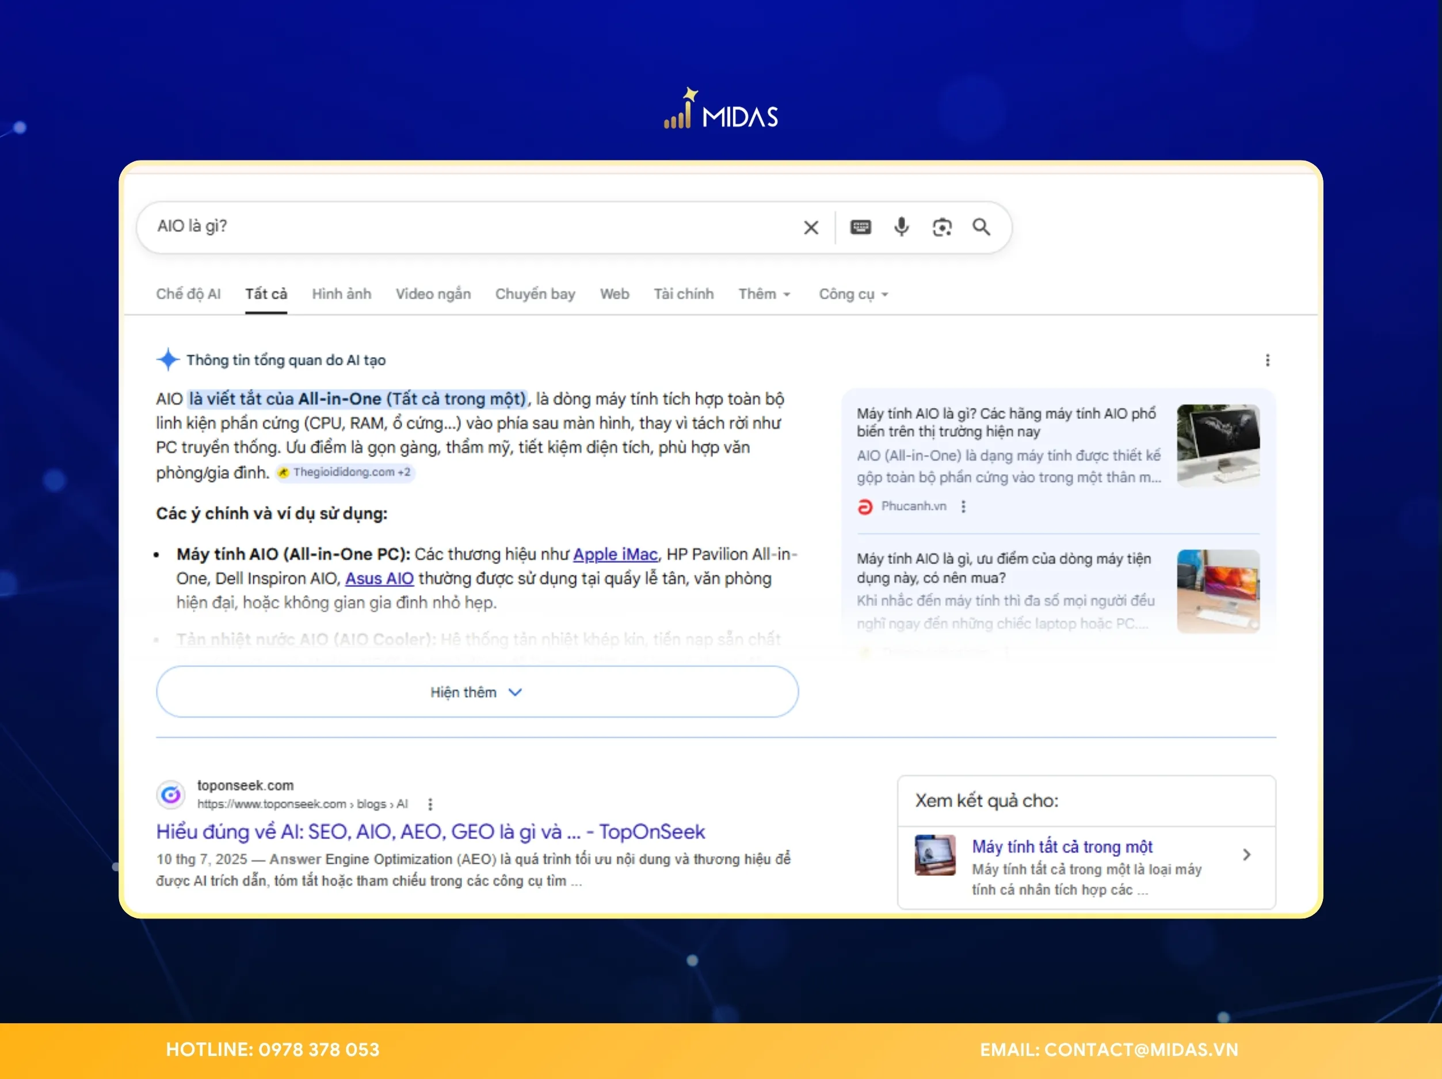Open the on-screen keyboard icon
The image size is (1442, 1079).
coord(860,227)
